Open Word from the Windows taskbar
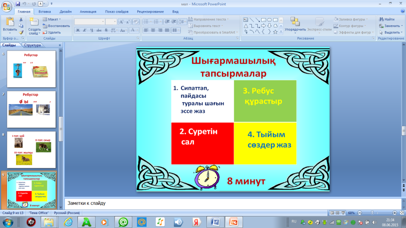 click(x=215, y=222)
